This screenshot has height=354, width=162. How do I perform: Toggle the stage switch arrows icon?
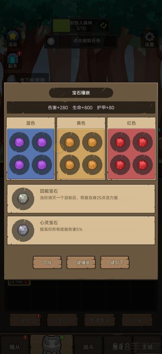[103, 26]
